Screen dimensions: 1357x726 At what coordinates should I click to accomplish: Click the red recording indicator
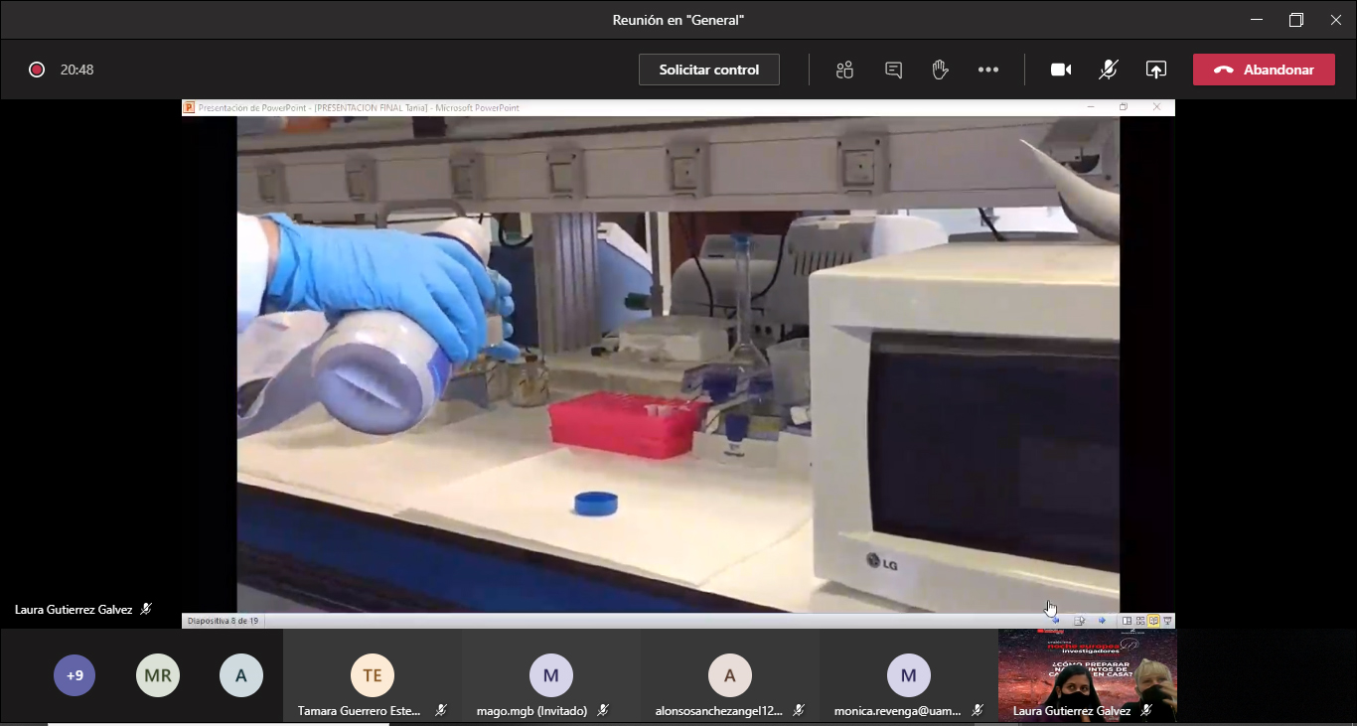[x=37, y=70]
